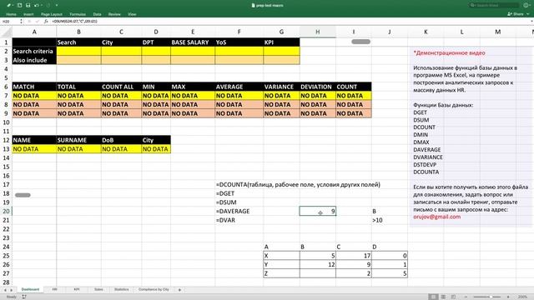Click the Redo arrow icon
This screenshot has width=534, height=300.
[48, 6]
